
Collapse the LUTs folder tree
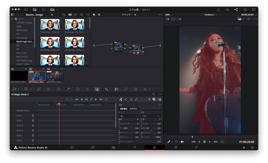point(12,19)
